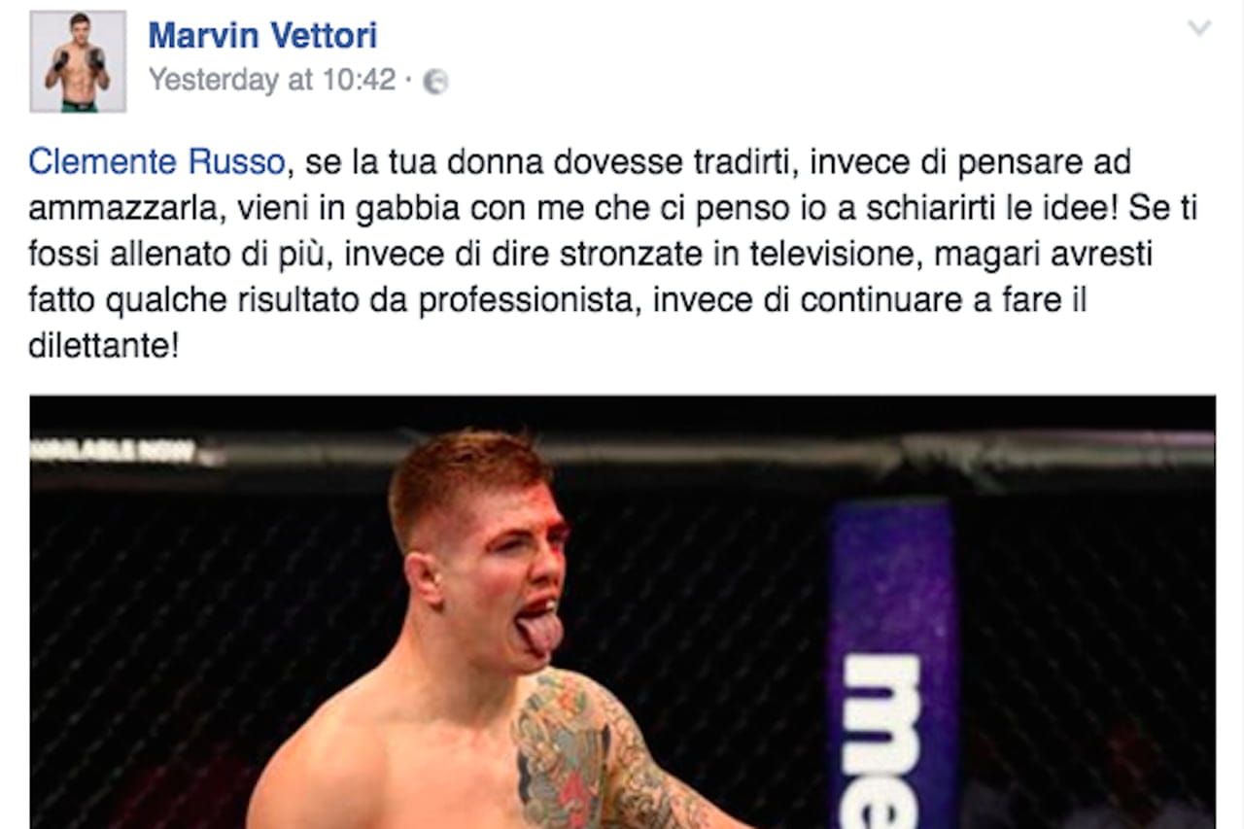Click the public globe privacy icon

coord(435,83)
